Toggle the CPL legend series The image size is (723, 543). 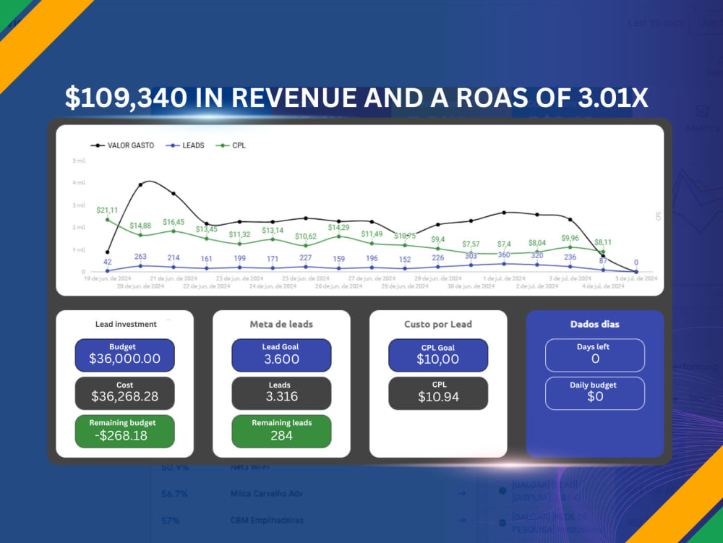point(231,145)
